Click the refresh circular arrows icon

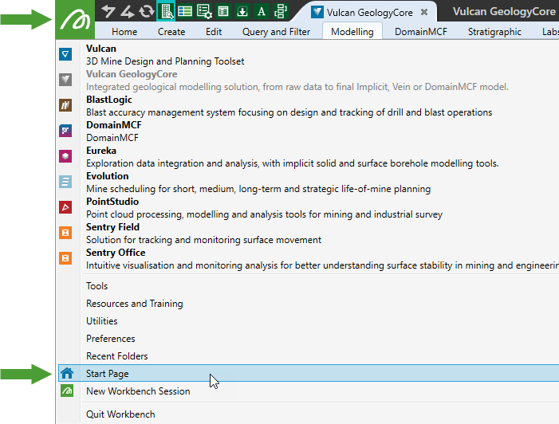tap(147, 11)
